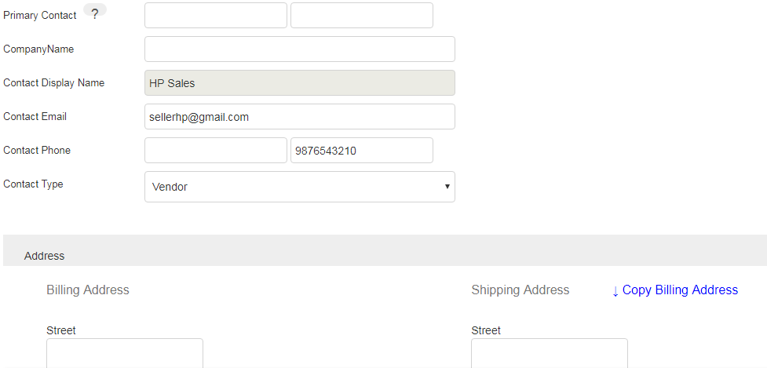Click the Contact Email label
This screenshot has width=767, height=368.
(35, 117)
